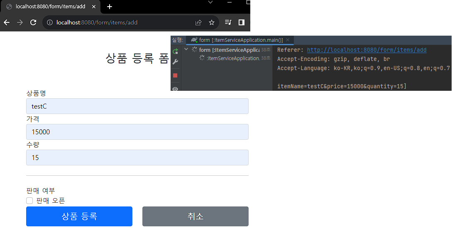This screenshot has height=228, width=452.
Task: Go back with the browser back arrow
Action: pos(7,22)
